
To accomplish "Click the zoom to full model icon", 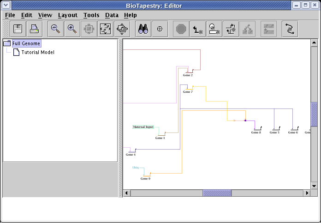I will tap(106, 29).
